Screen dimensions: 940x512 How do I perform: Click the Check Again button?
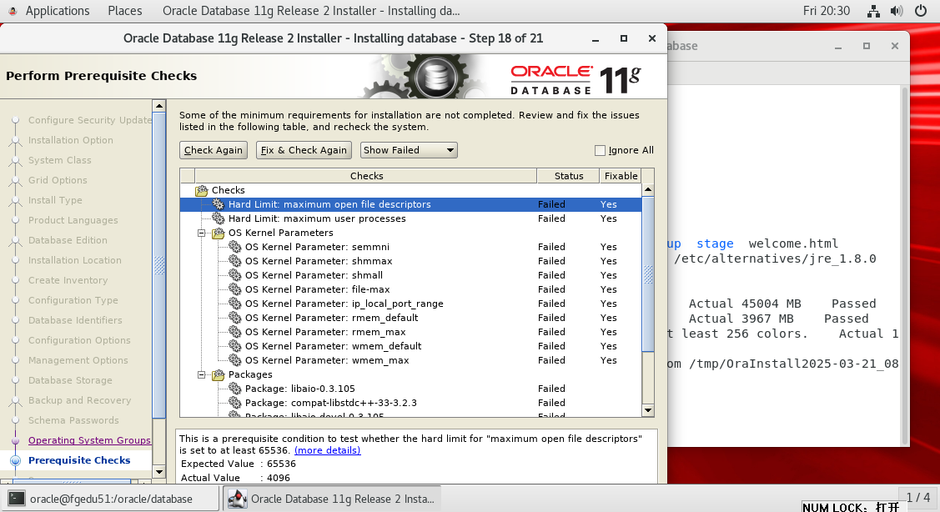(214, 150)
